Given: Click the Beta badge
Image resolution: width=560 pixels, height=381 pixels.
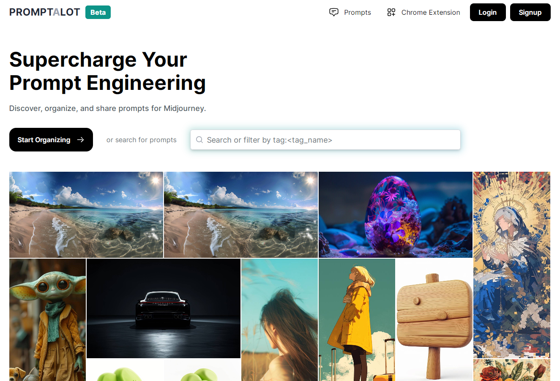Looking at the screenshot, I should pos(98,12).
